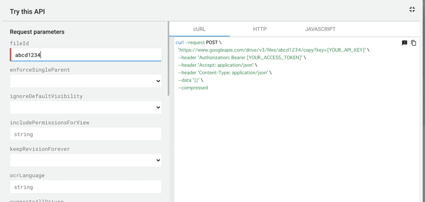Click the code sample feedback icon
425x202 pixels.
pos(404,43)
